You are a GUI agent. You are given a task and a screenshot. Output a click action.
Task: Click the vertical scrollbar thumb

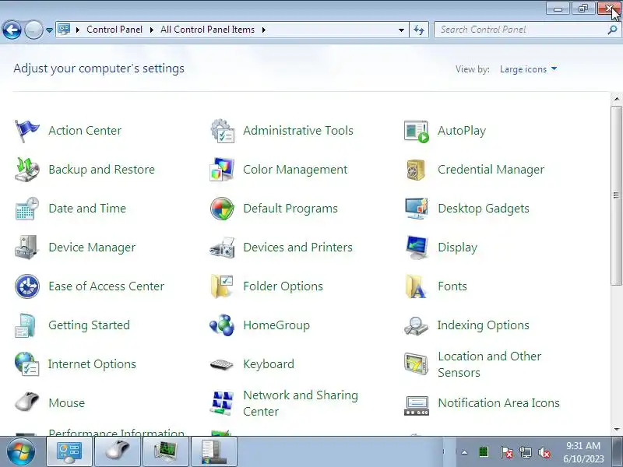point(617,195)
